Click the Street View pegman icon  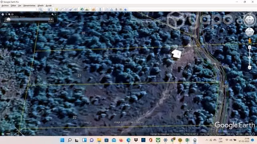(250, 41)
